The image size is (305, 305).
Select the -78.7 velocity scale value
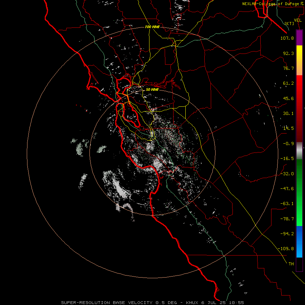point(287,219)
